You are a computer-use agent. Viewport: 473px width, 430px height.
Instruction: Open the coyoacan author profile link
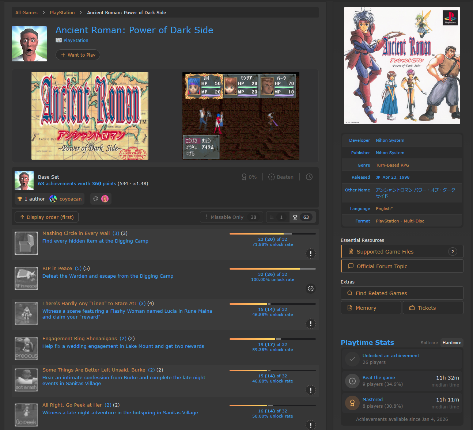click(71, 199)
